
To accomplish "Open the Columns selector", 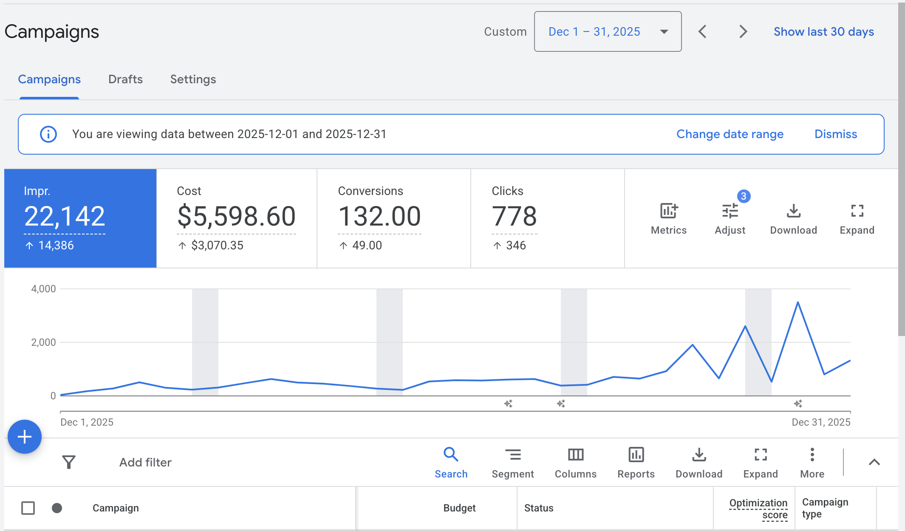I will tap(575, 455).
